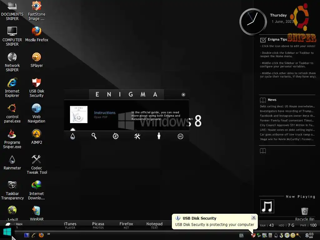Open AIMP2 desktop icon
This screenshot has height=240, width=320.
(37, 137)
